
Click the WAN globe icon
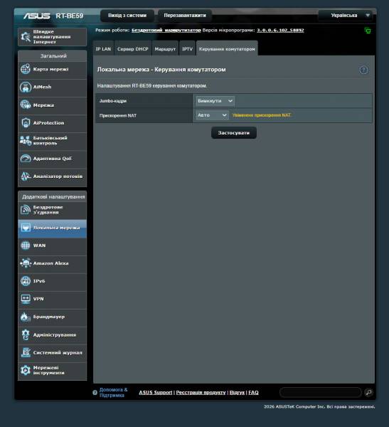(x=26, y=246)
